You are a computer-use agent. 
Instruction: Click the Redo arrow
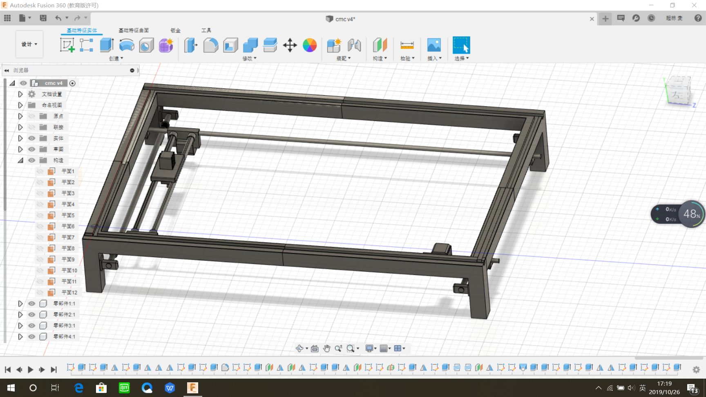[x=77, y=18]
